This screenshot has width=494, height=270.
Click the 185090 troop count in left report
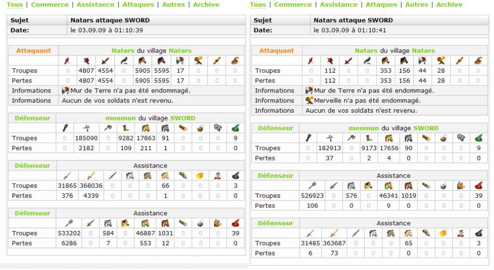click(86, 138)
